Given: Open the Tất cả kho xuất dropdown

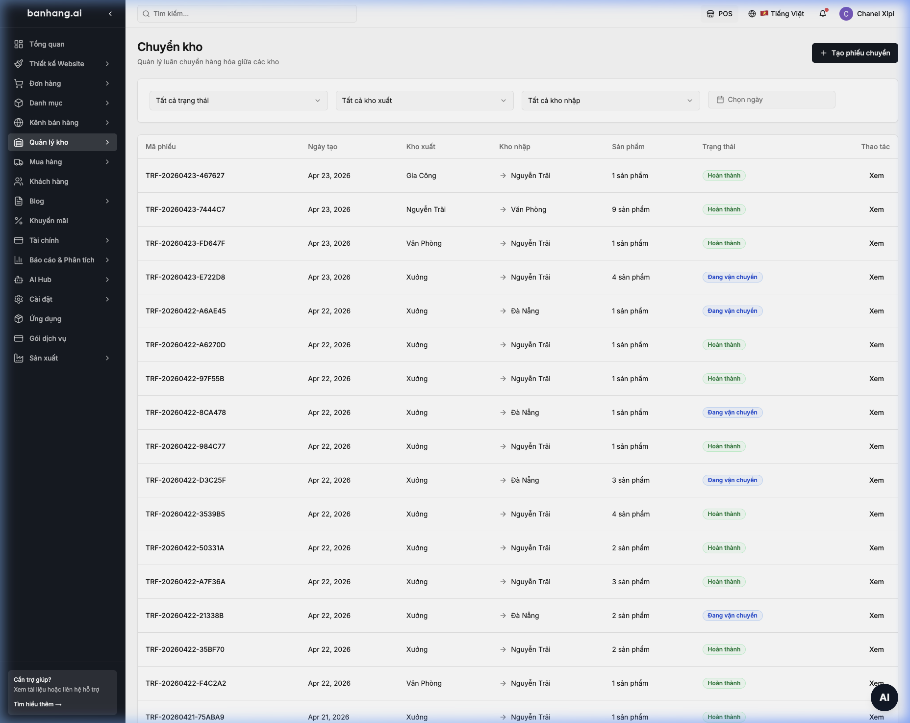Looking at the screenshot, I should coord(425,101).
